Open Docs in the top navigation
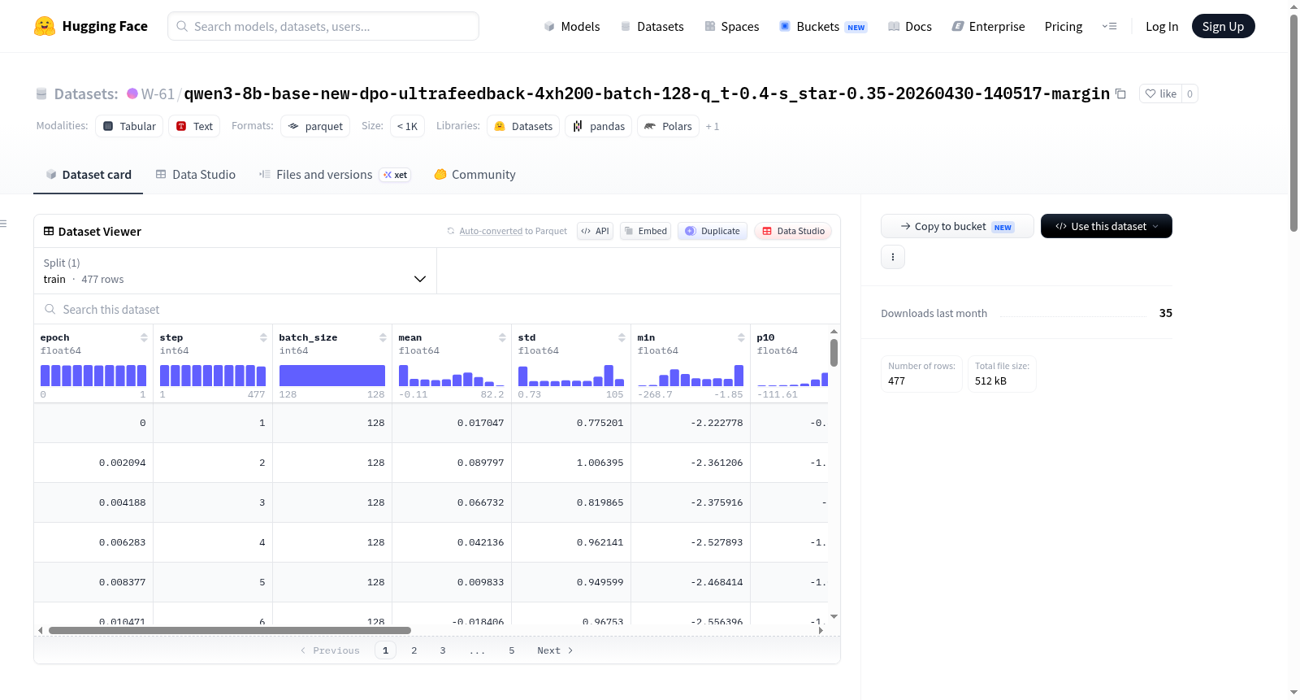Image resolution: width=1300 pixels, height=700 pixels. pos(910,26)
